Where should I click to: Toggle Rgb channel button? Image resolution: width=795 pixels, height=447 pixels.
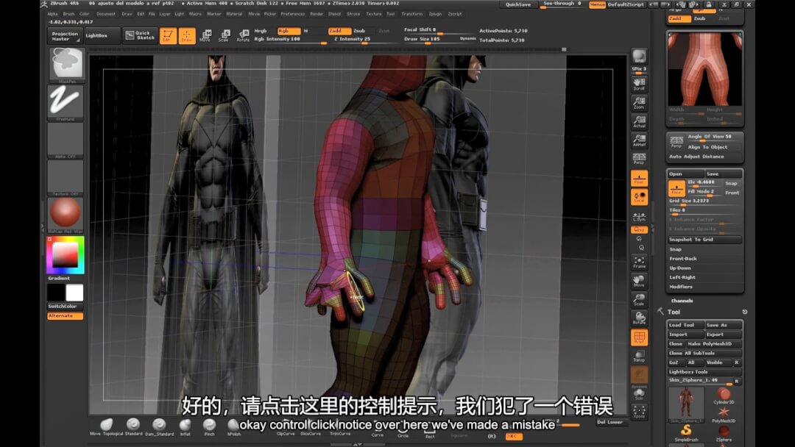tap(288, 31)
